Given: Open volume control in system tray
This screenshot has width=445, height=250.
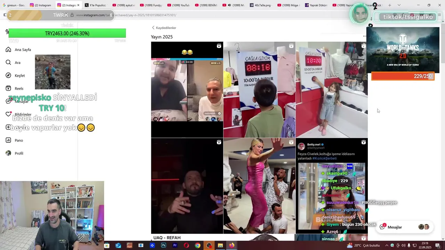Looking at the screenshot, I should (403, 245).
